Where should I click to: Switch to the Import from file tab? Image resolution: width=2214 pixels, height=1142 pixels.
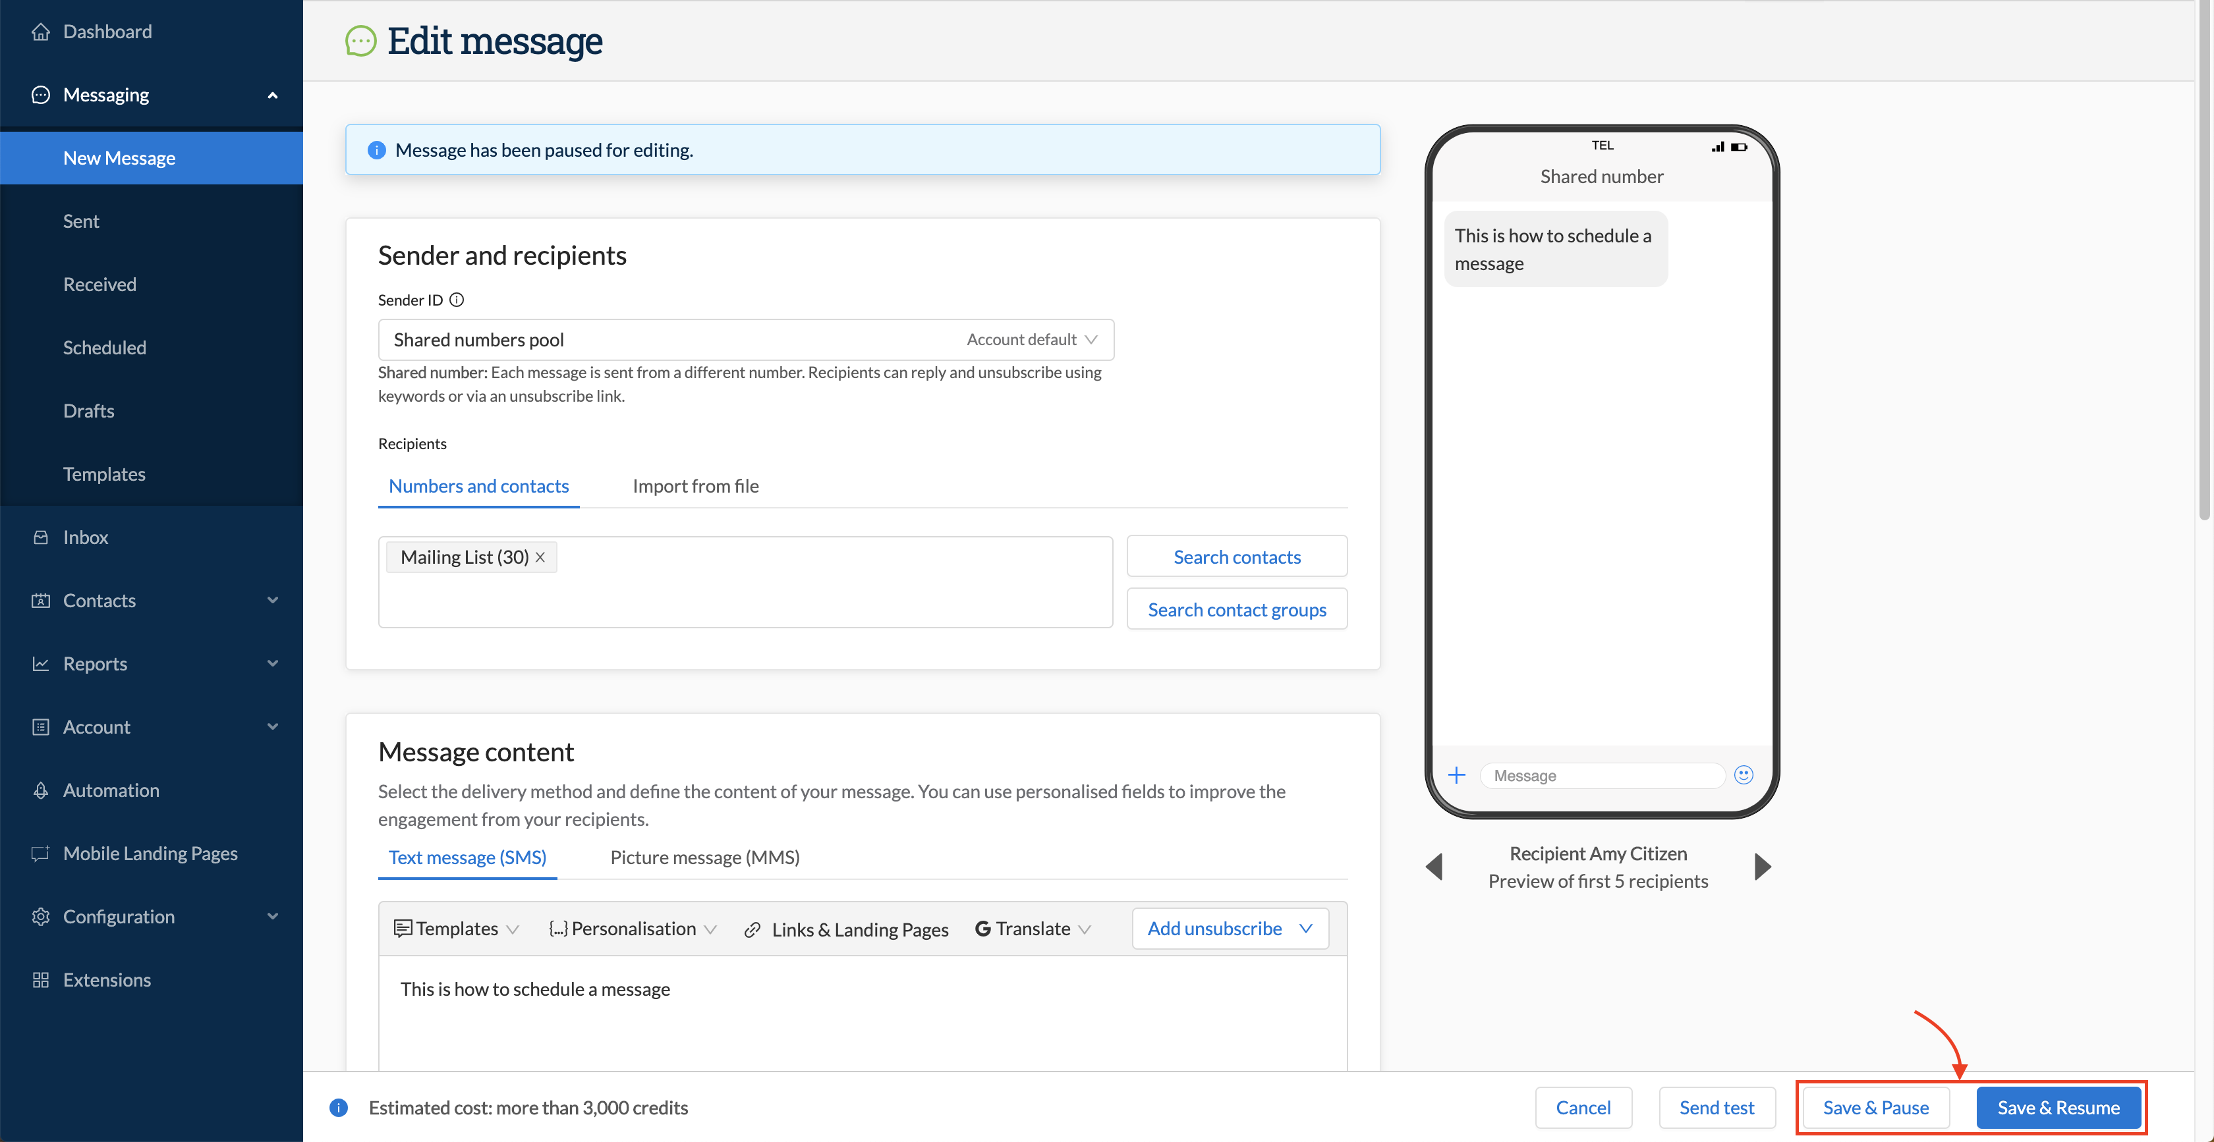pyautogui.click(x=695, y=485)
